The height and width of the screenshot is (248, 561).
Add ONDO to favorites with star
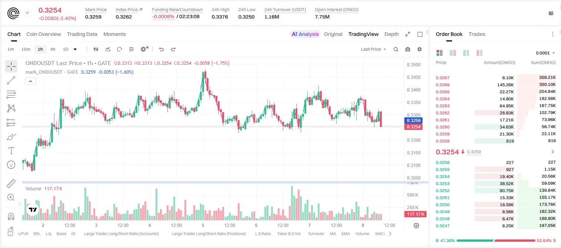click(27, 13)
